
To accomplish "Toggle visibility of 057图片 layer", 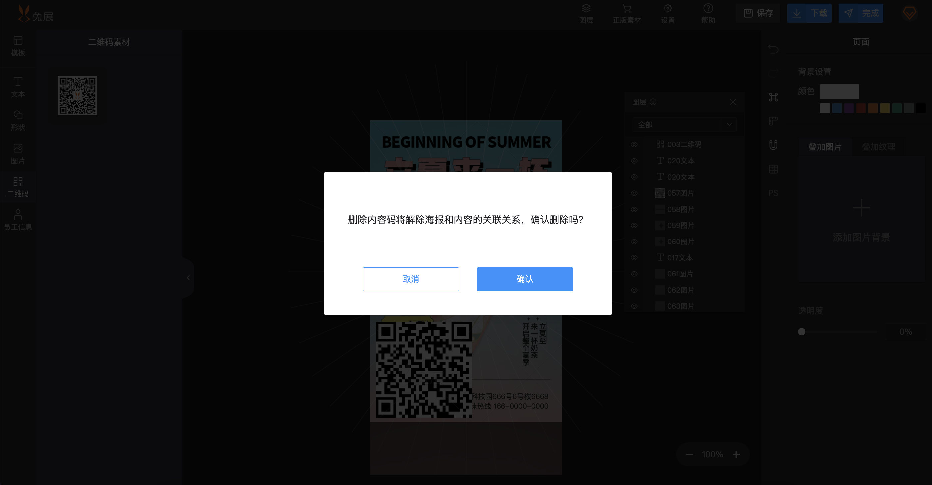I will [634, 193].
